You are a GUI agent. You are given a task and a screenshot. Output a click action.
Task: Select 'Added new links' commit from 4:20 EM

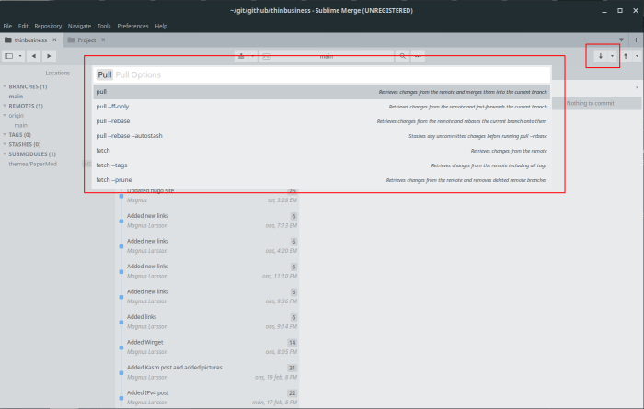tap(207, 245)
